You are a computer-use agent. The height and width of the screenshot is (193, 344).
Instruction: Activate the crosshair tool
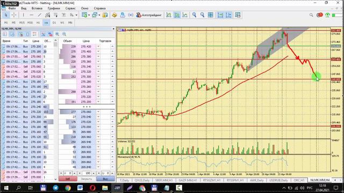(x=14, y=15)
